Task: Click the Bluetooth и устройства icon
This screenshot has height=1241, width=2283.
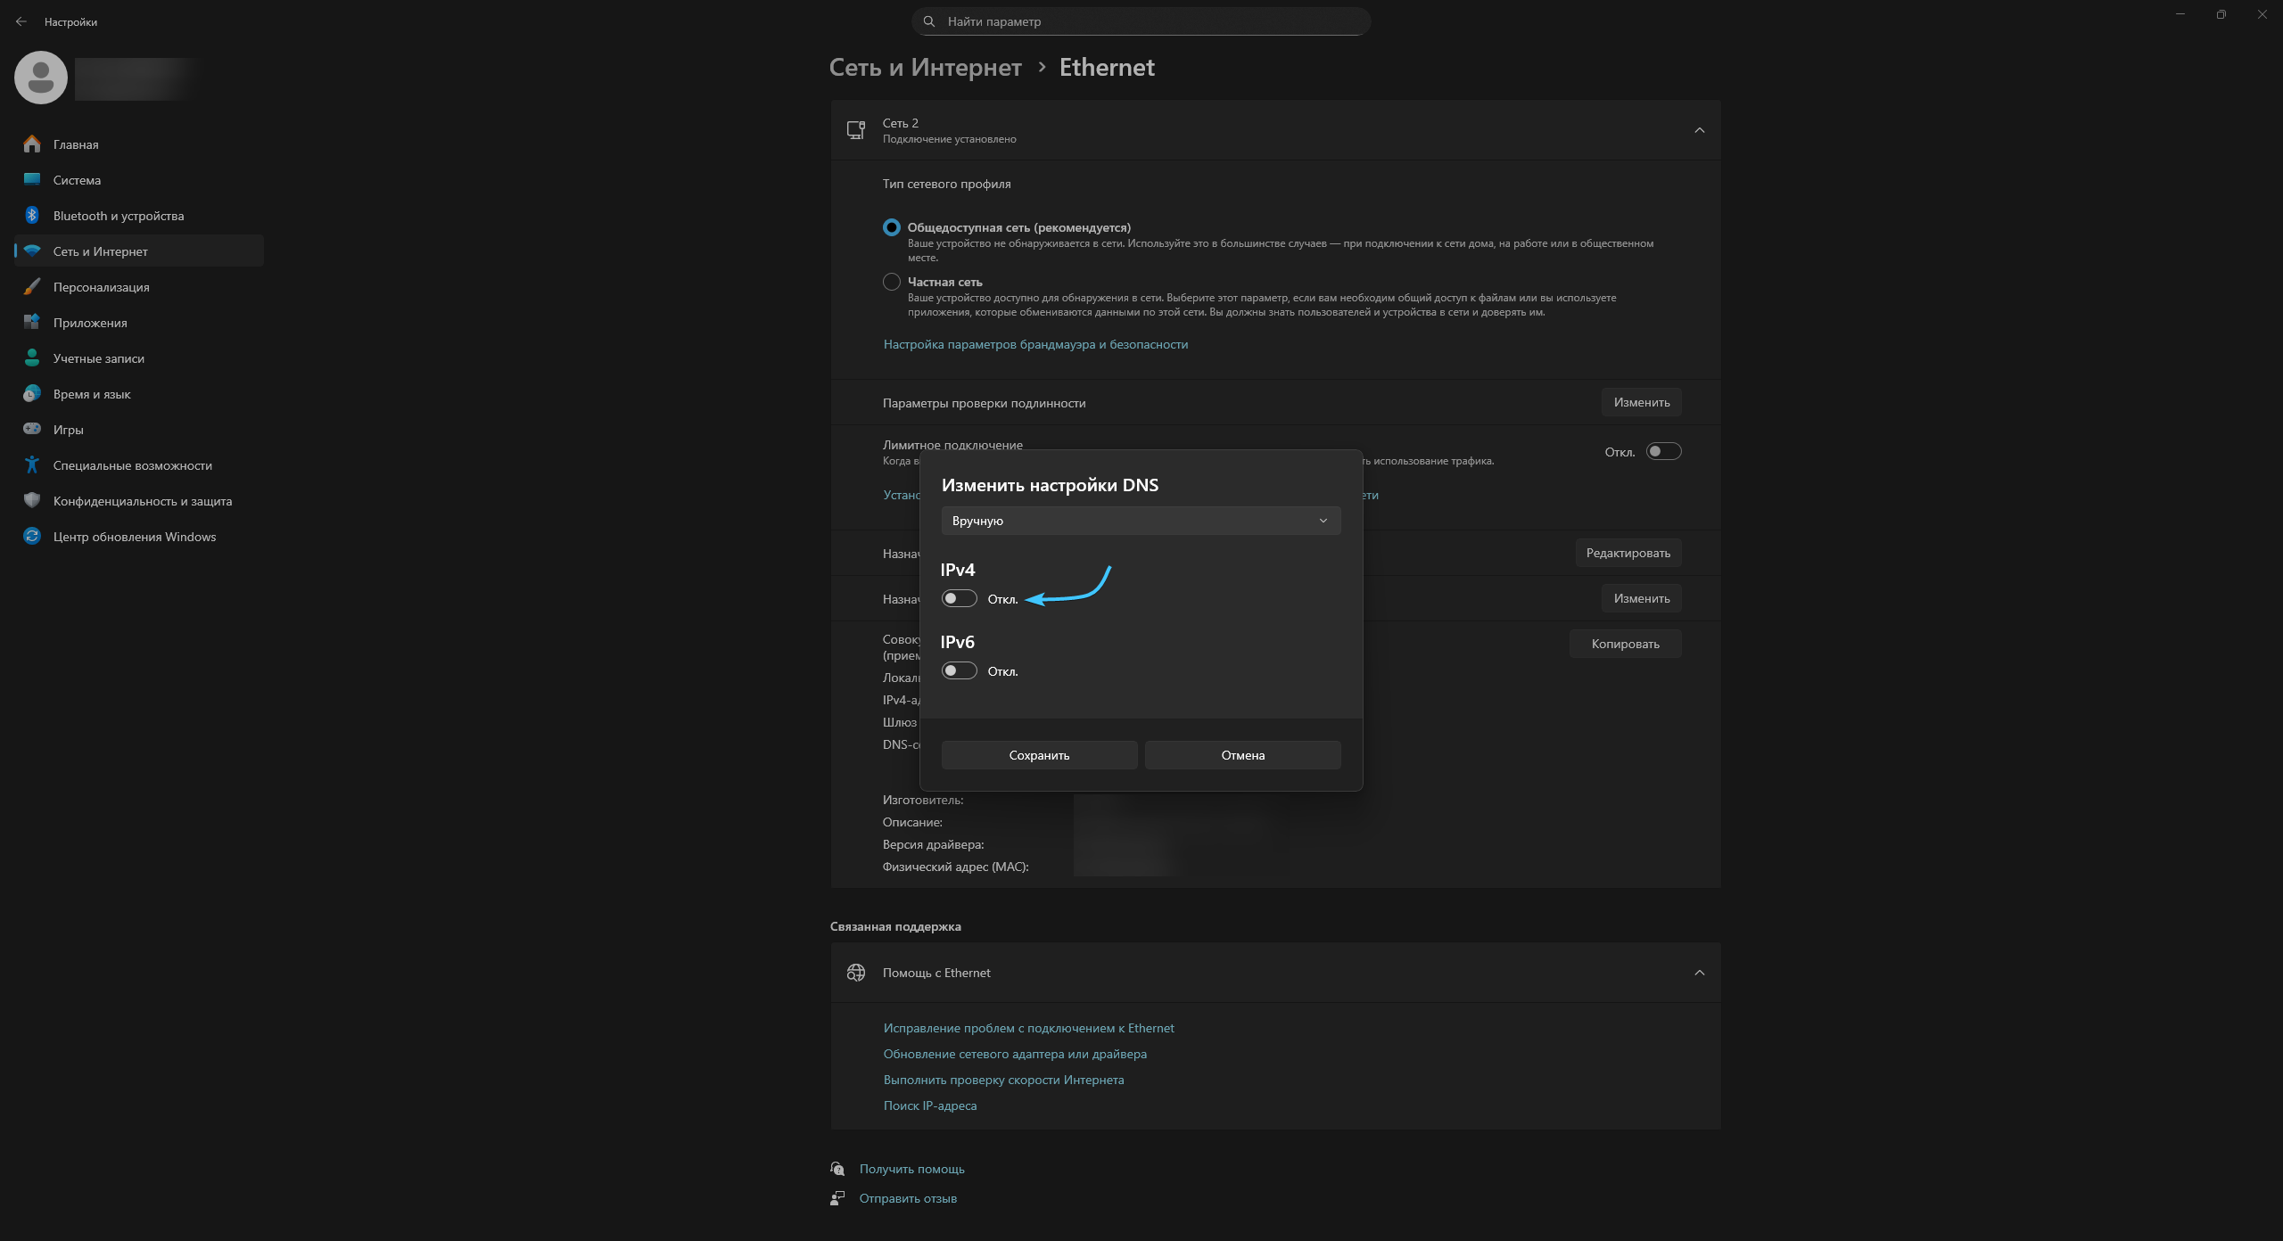Action: (x=32, y=215)
